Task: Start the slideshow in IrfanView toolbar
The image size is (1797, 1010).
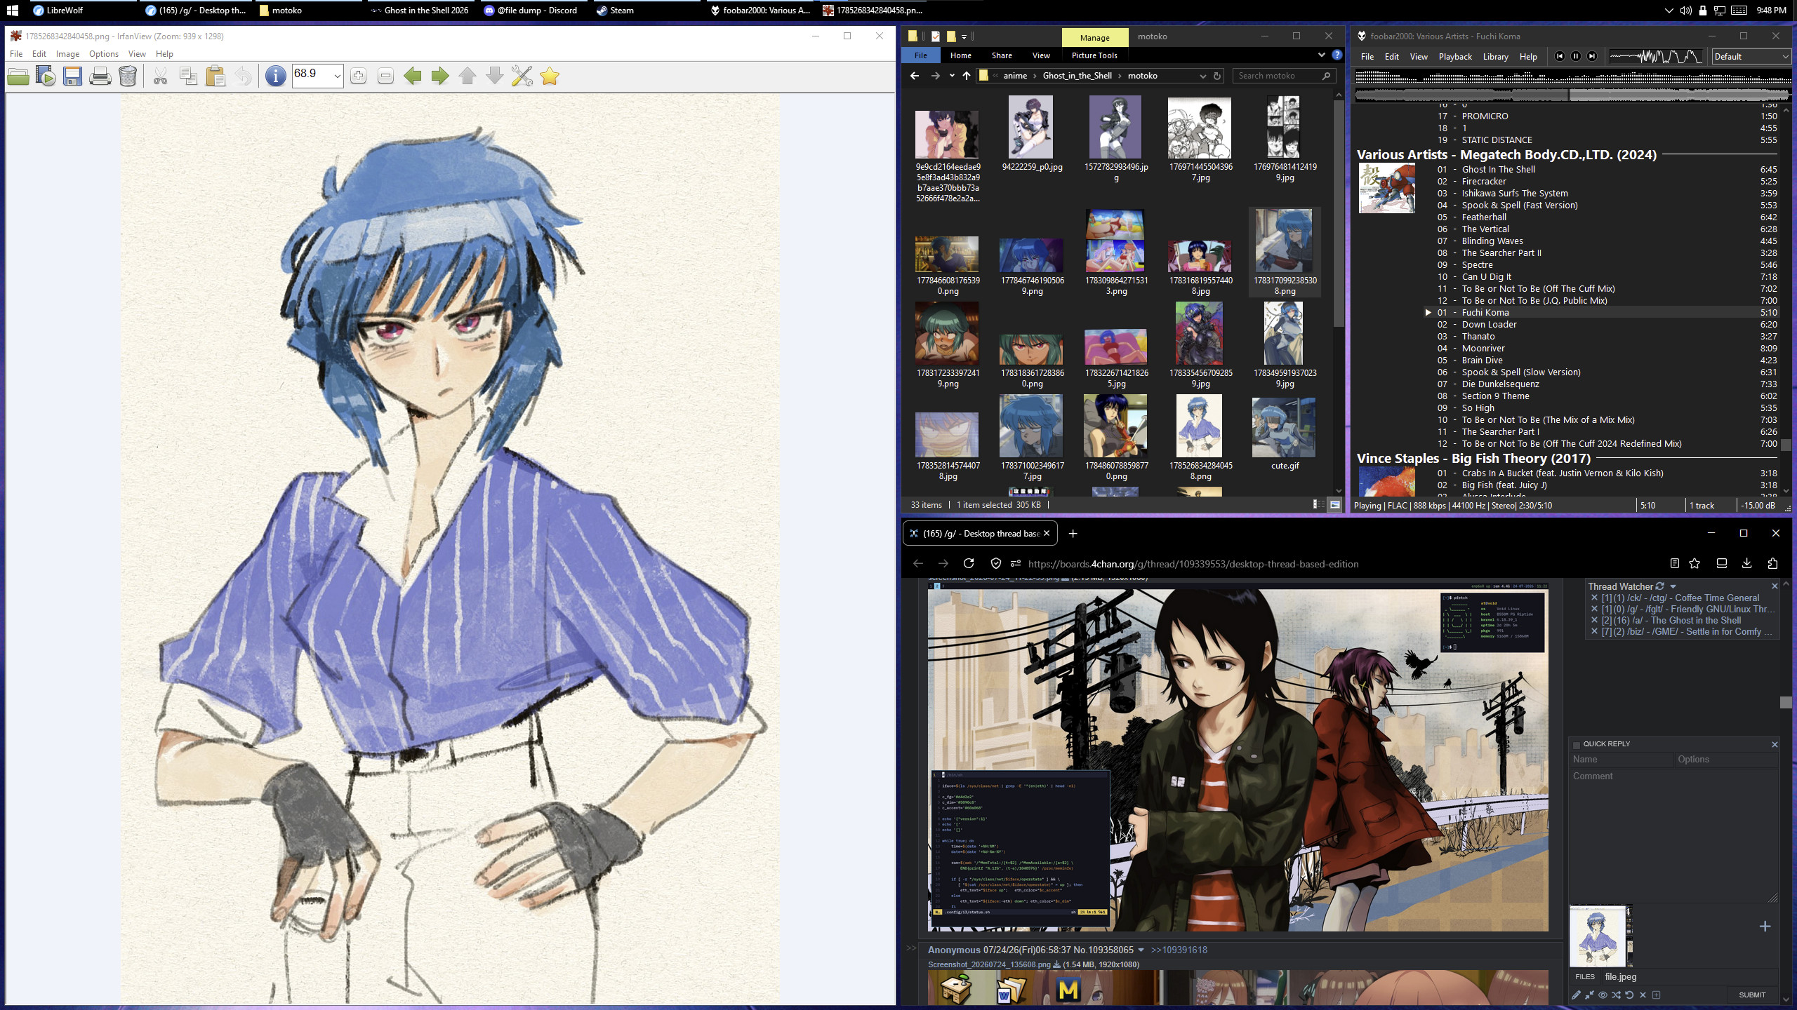Action: [x=46, y=76]
